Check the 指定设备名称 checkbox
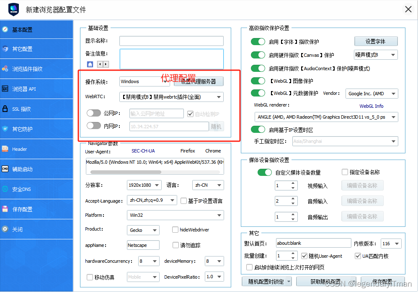Screen dimensions: 418x292 tap(345, 172)
